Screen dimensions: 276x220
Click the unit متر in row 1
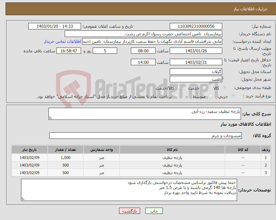coord(101,158)
